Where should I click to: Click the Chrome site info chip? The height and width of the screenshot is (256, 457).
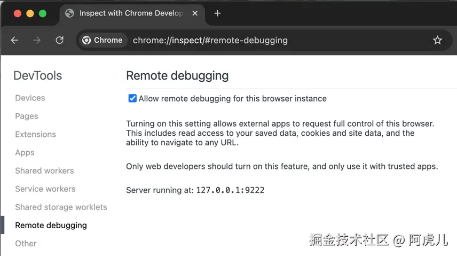coord(103,40)
